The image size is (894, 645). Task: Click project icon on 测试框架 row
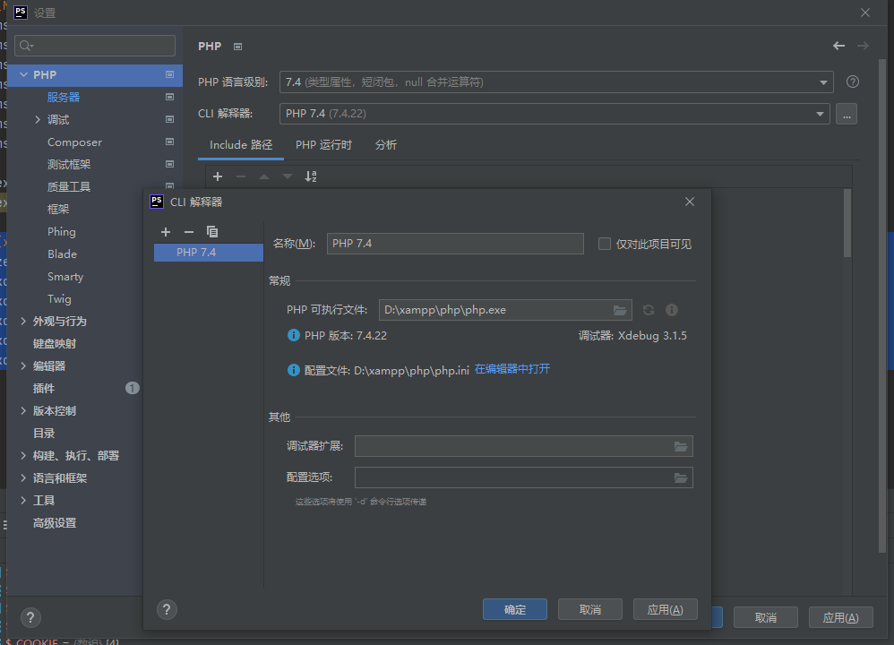(169, 164)
